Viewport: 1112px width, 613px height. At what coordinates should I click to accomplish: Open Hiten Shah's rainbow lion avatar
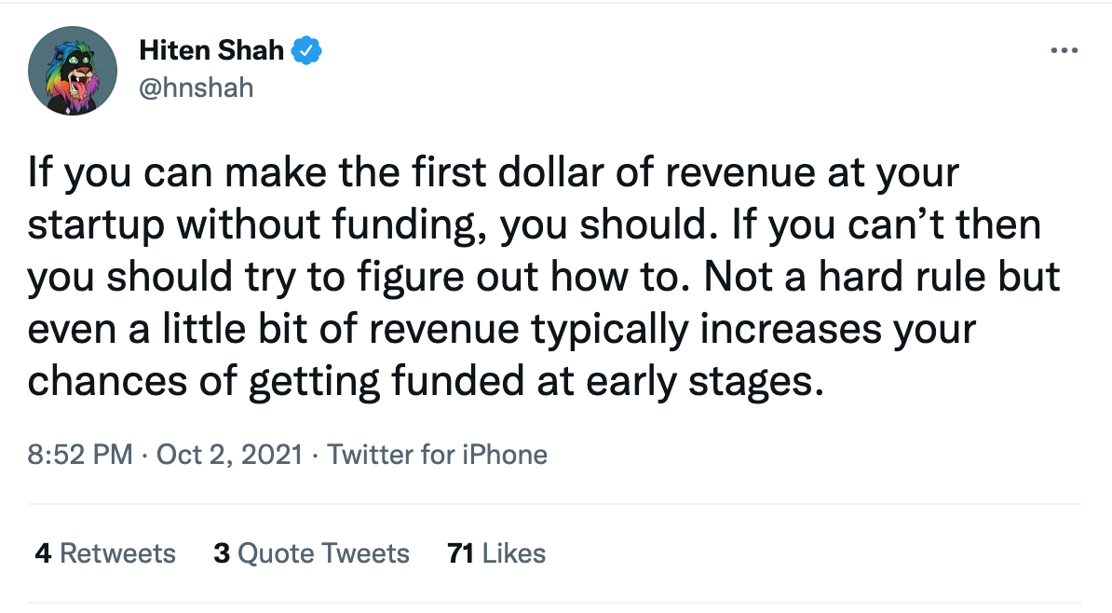click(73, 71)
